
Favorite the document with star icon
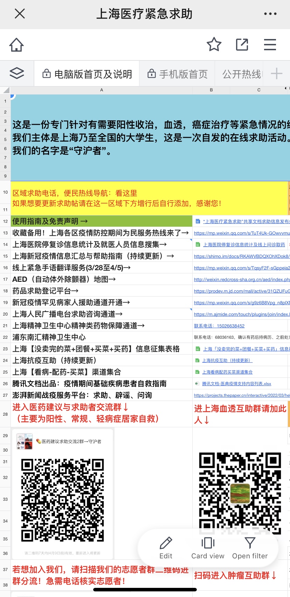(x=214, y=45)
